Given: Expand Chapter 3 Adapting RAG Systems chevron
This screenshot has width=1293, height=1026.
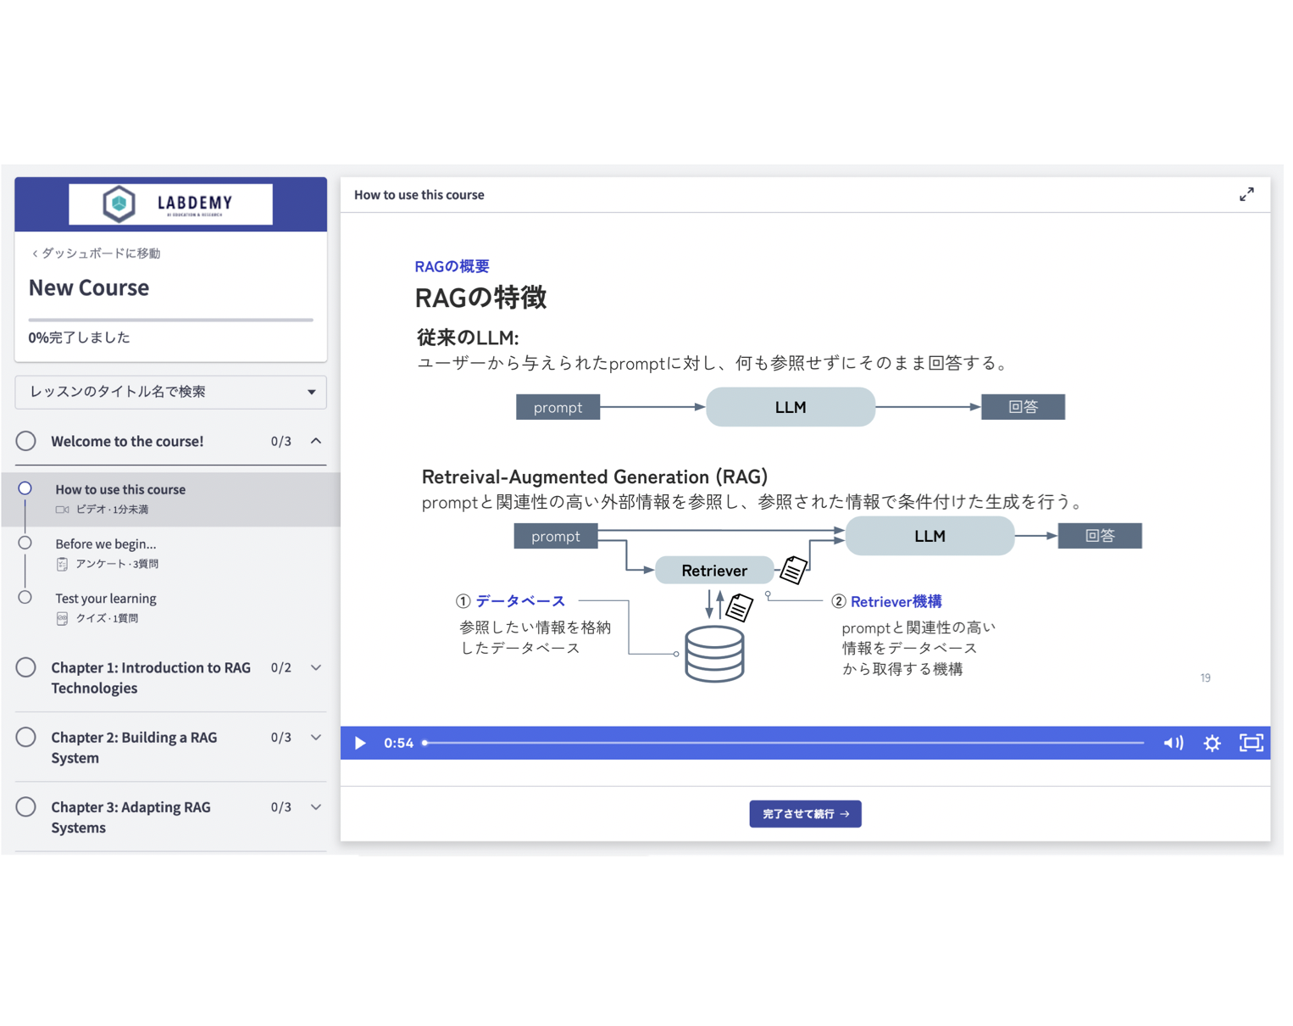Looking at the screenshot, I should click(x=316, y=806).
